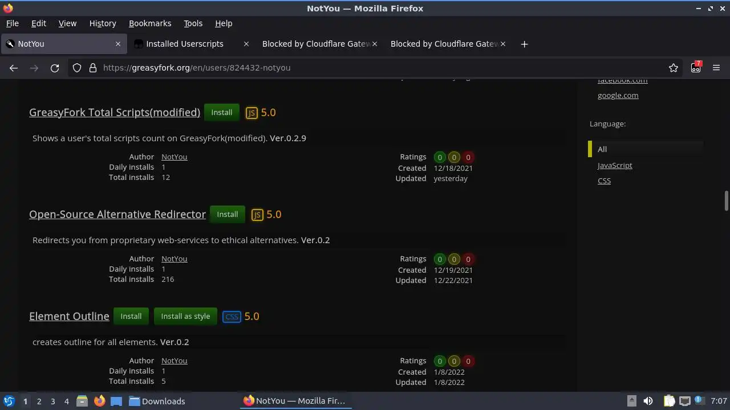This screenshot has height=410, width=730.
Task: Close the first Blocked by Cloudflare tab
Action: 375,44
